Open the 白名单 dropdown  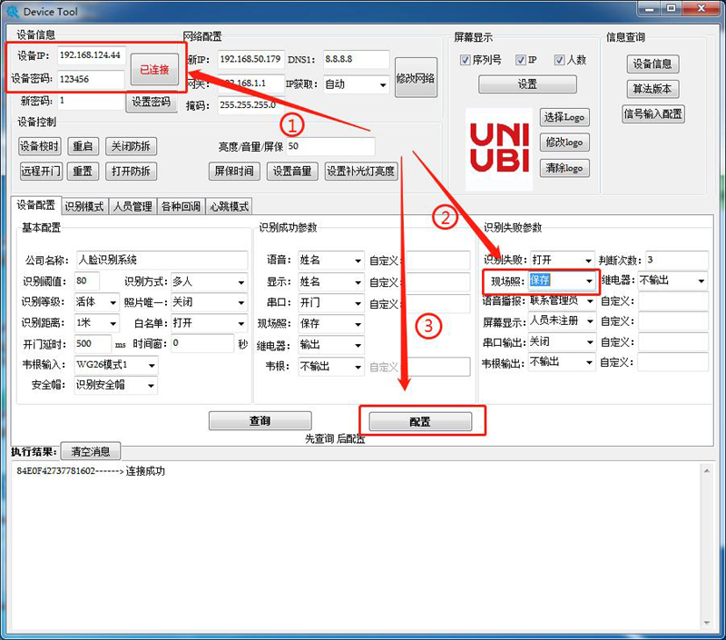pyautogui.click(x=209, y=323)
